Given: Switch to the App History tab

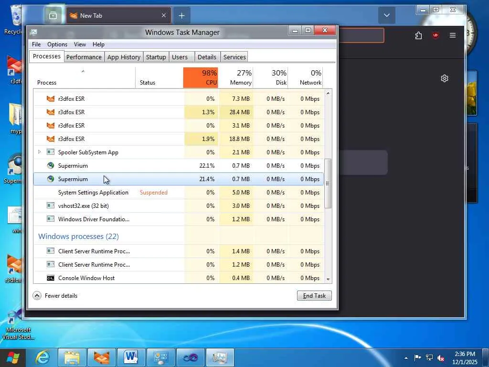Looking at the screenshot, I should [x=124, y=57].
